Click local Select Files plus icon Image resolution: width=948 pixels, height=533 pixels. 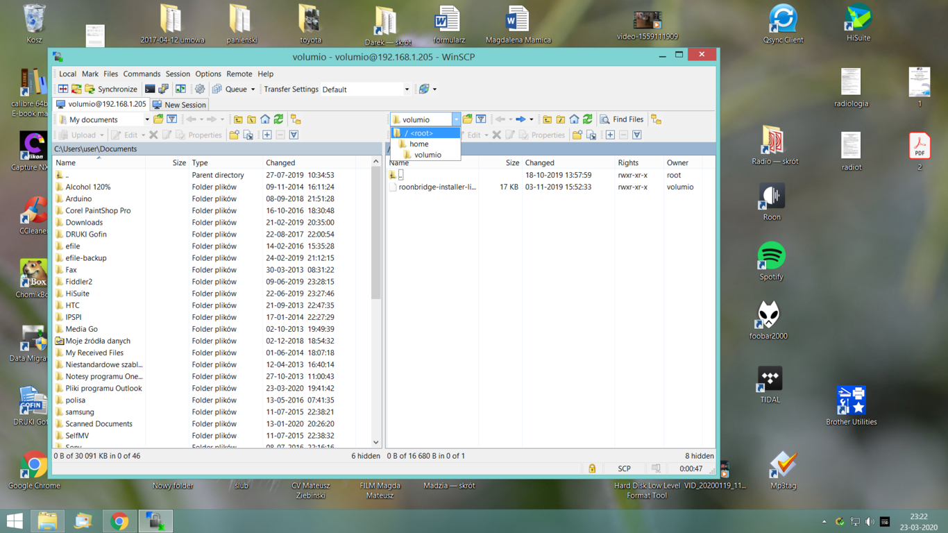(x=267, y=135)
